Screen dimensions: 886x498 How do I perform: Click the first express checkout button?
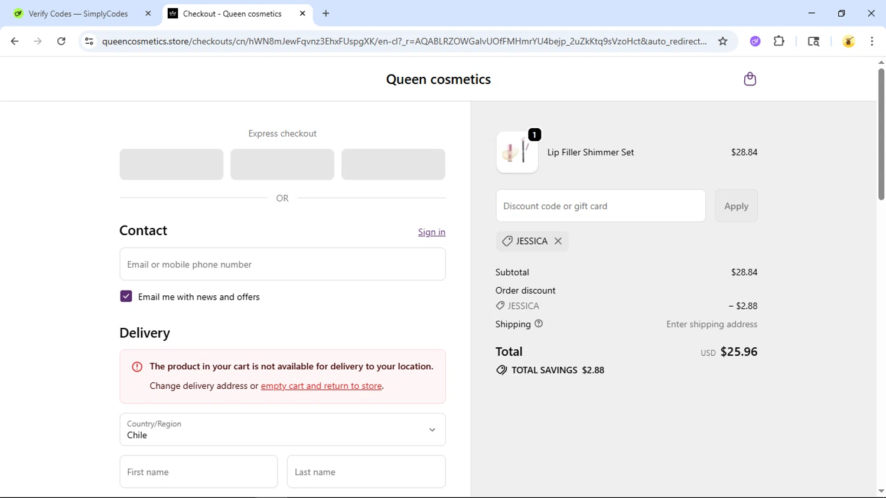click(x=171, y=164)
